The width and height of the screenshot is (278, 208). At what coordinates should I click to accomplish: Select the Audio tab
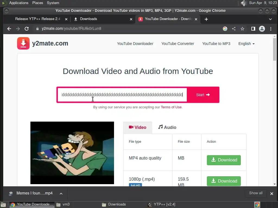coord(167,127)
